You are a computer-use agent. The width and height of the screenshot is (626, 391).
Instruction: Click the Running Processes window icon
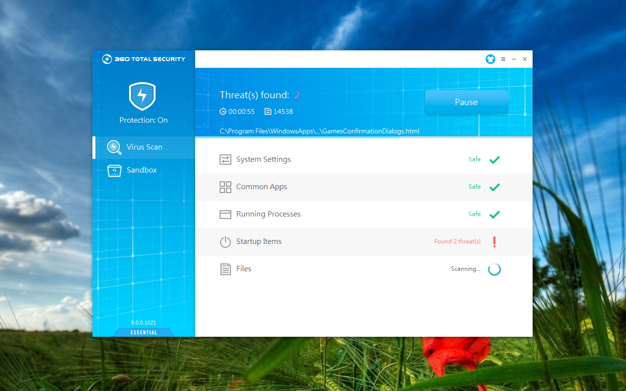coord(225,215)
